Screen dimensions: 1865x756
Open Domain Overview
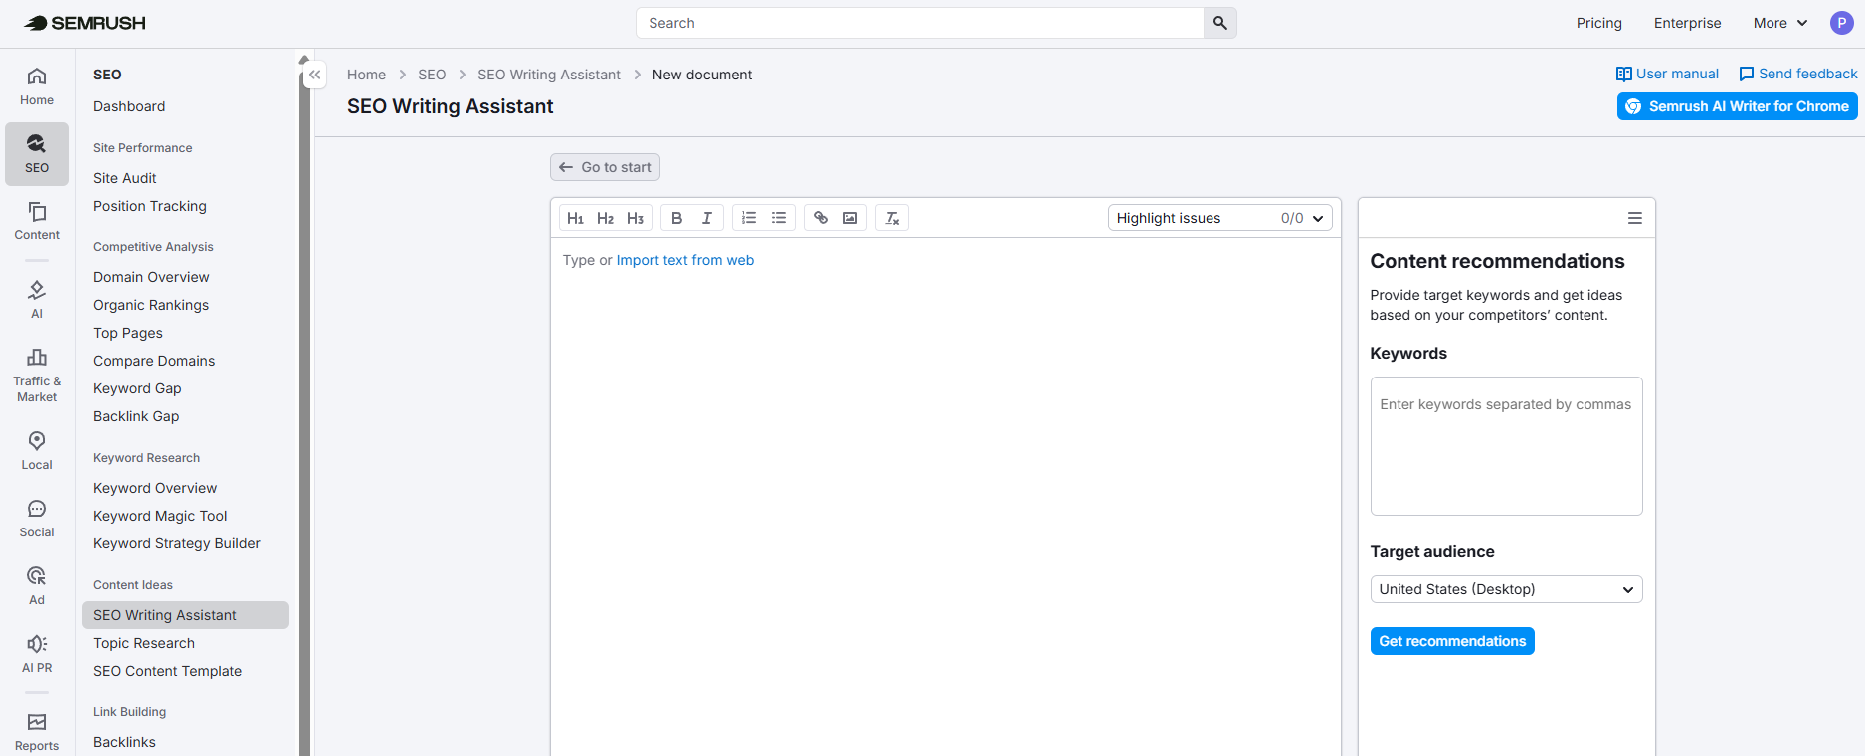tap(151, 277)
